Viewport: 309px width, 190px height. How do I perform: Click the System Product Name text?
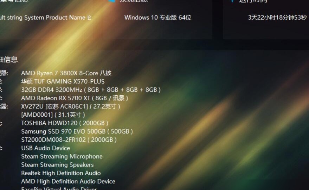(55, 18)
